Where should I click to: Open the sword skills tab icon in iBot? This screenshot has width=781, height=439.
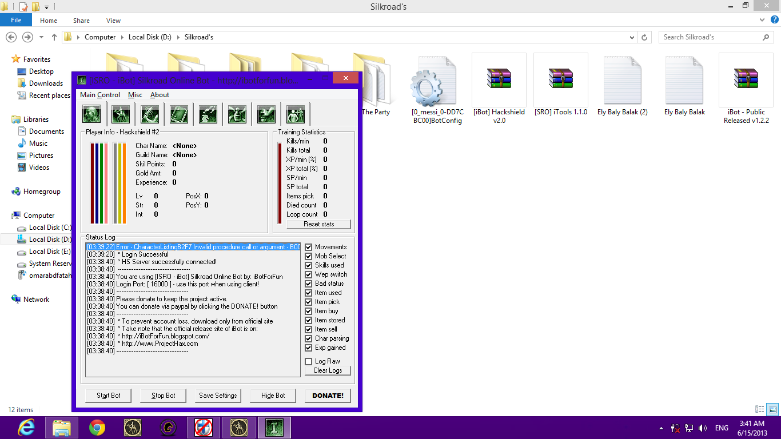pyautogui.click(x=150, y=114)
